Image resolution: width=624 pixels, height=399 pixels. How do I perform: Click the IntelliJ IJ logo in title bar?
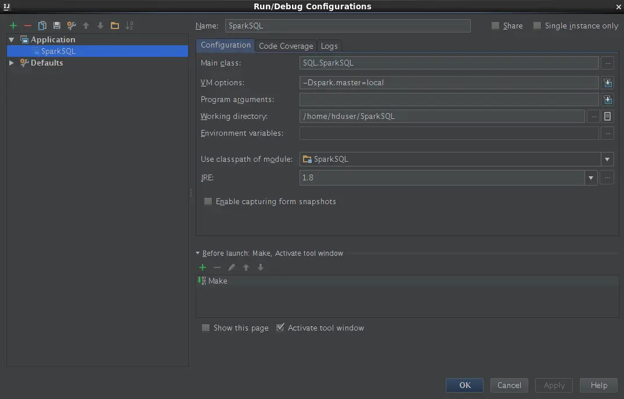pos(6,6)
